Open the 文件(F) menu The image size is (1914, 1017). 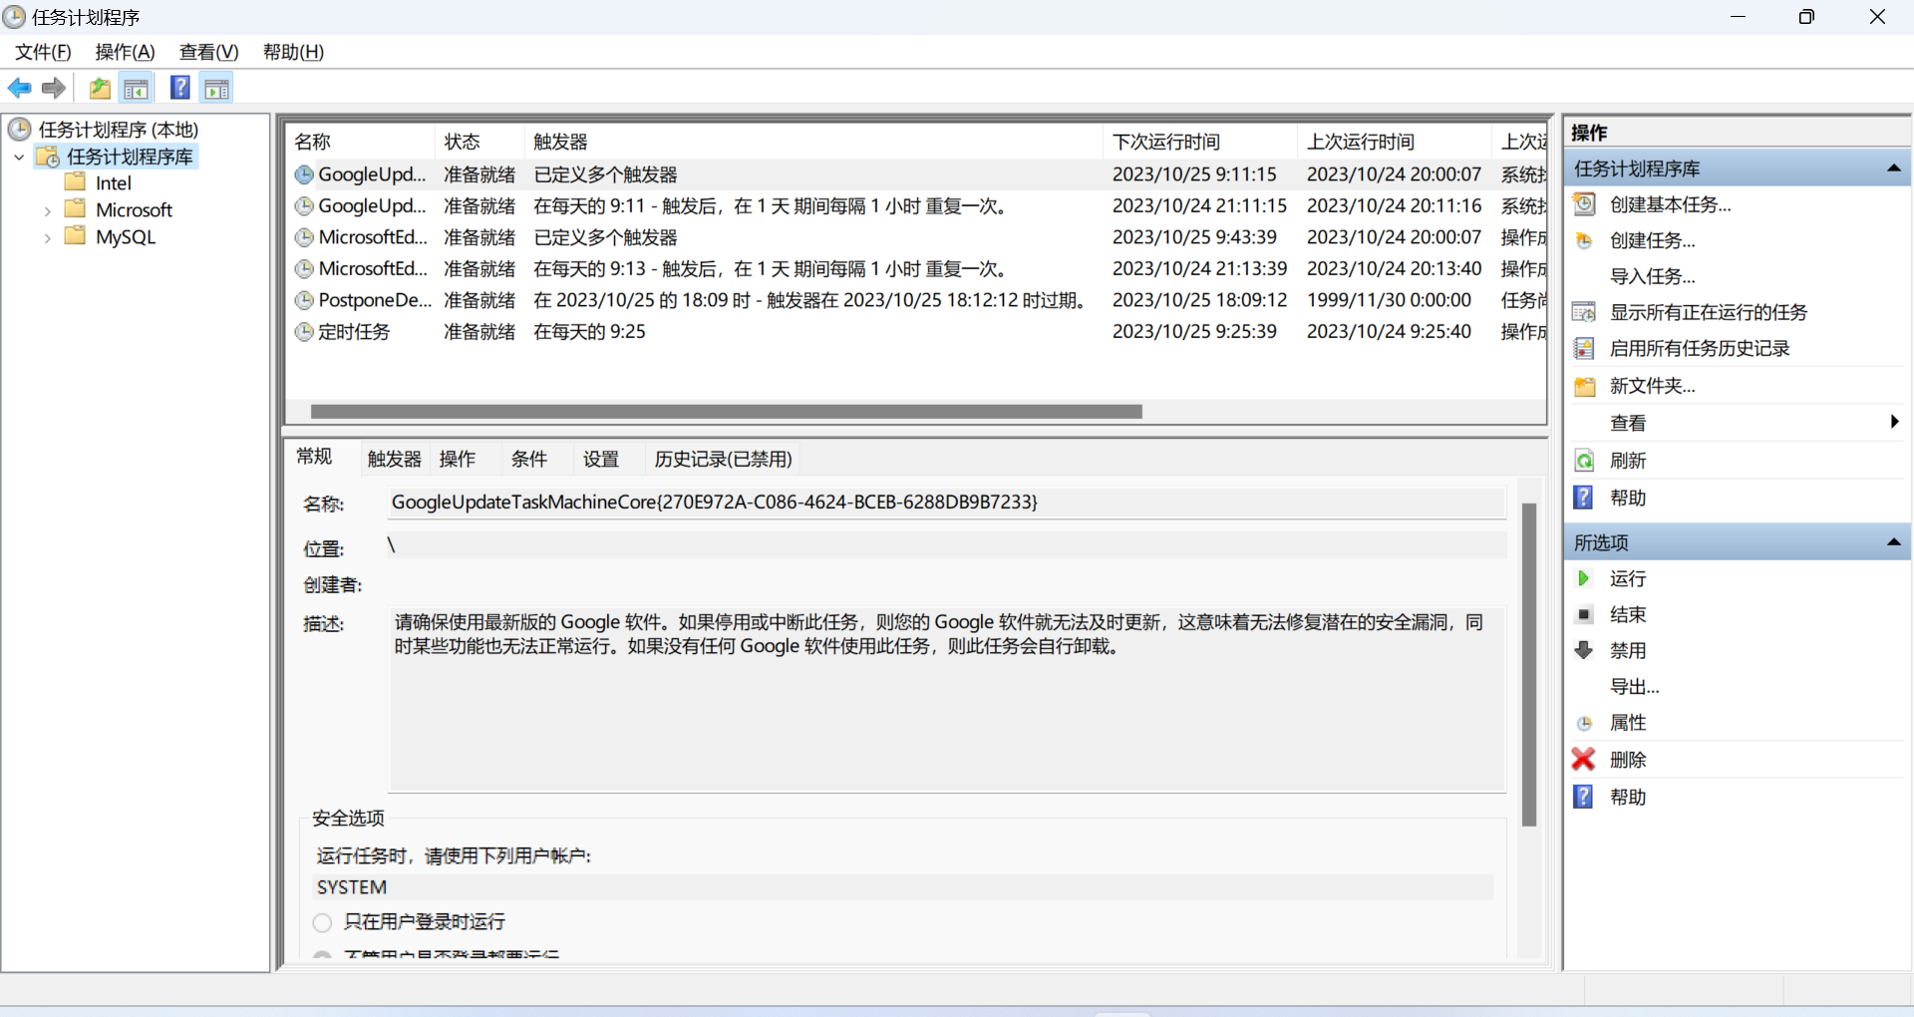pos(43,52)
